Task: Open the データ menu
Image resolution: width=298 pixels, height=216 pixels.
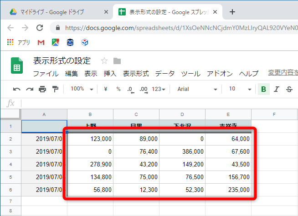Action: 165,74
